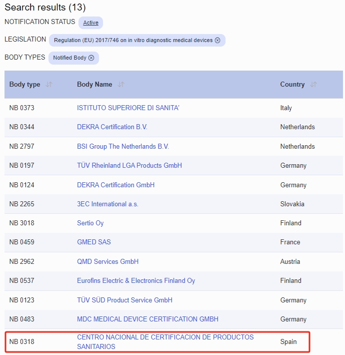Click Netherlands in the NB 2797 row
The image size is (345, 355).
pos(297,146)
